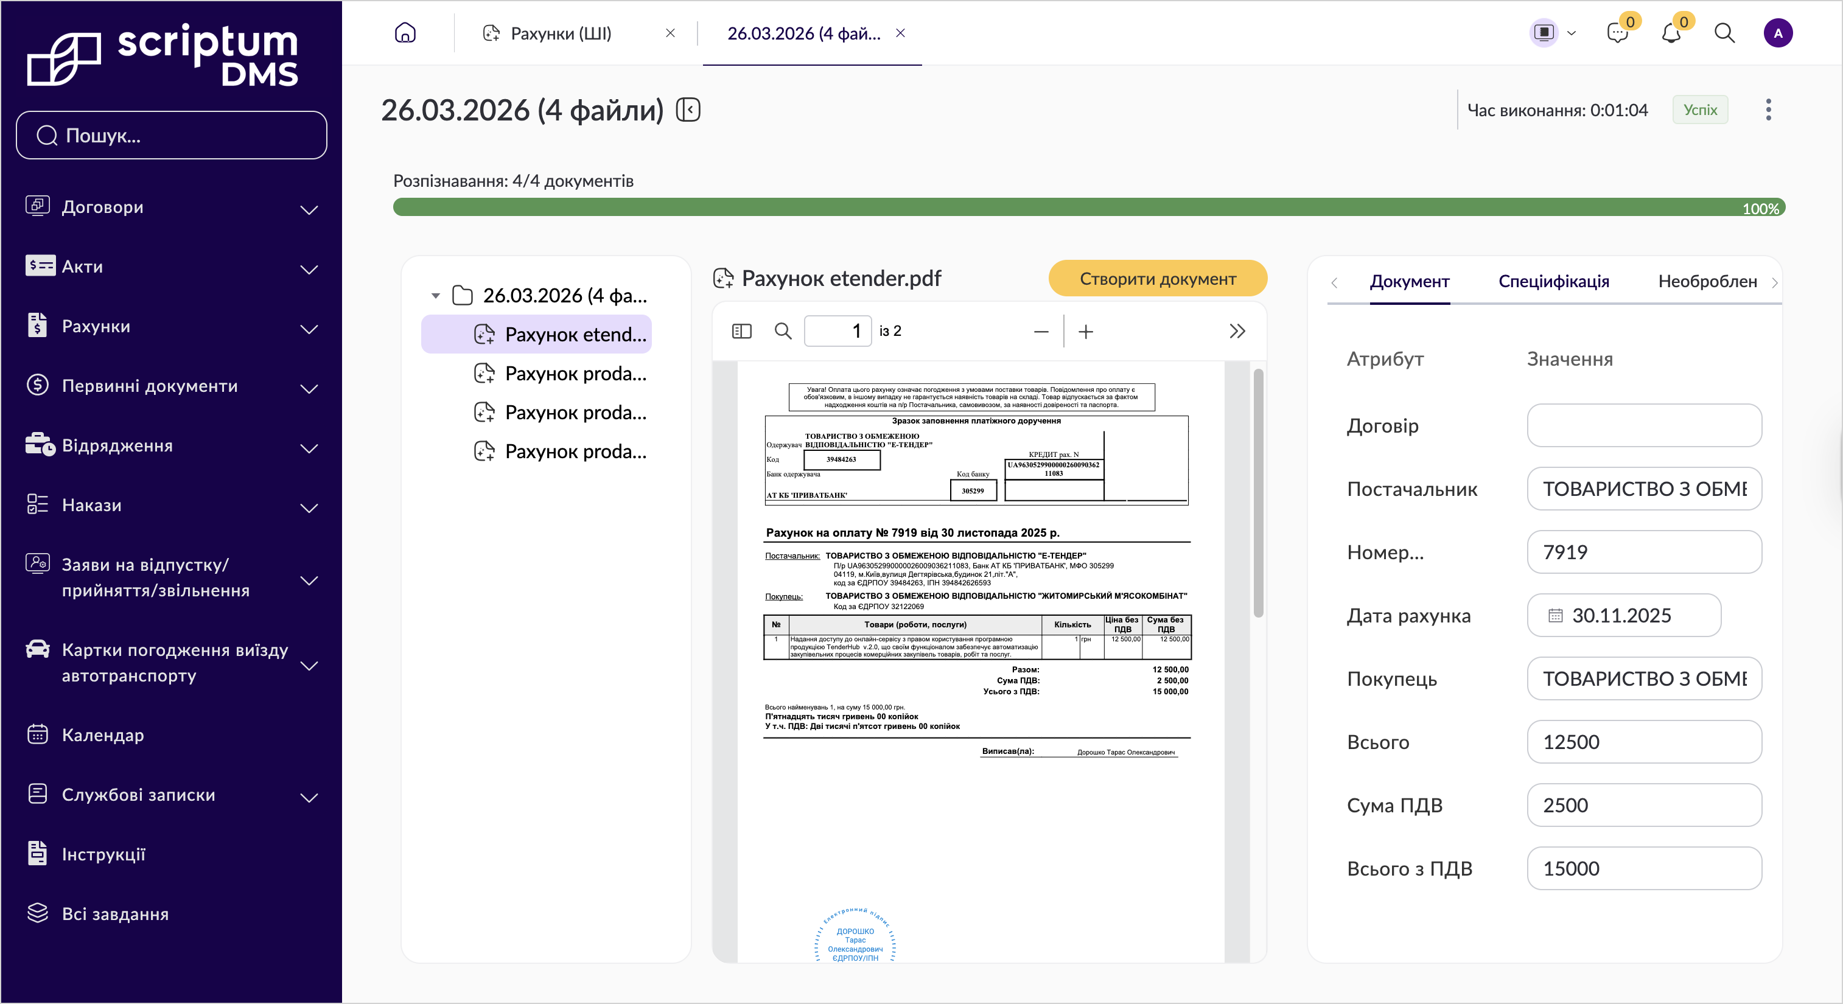The height and width of the screenshot is (1004, 1843).
Task: Switch to the Специфікація tab
Action: point(1554,281)
